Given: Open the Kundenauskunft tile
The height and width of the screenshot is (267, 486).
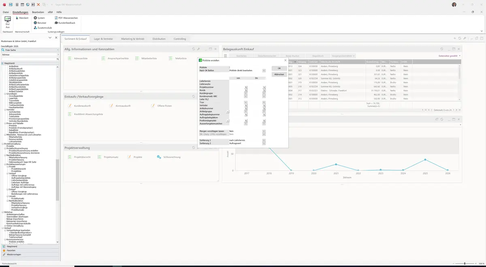Looking at the screenshot, I should coord(79,106).
